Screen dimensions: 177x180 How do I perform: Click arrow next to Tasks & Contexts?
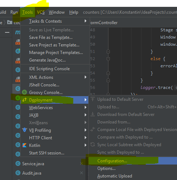click(85, 21)
